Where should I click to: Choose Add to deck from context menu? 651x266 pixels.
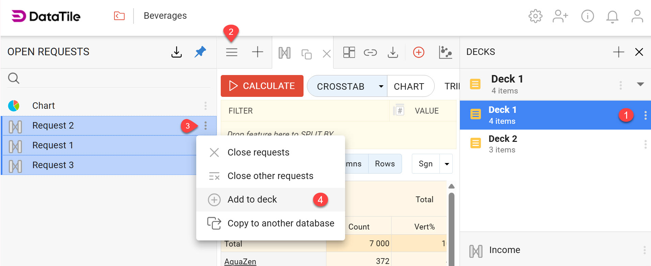coord(252,199)
